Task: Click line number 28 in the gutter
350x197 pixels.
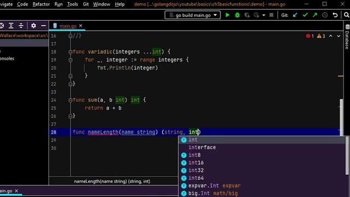Action: 54,132
